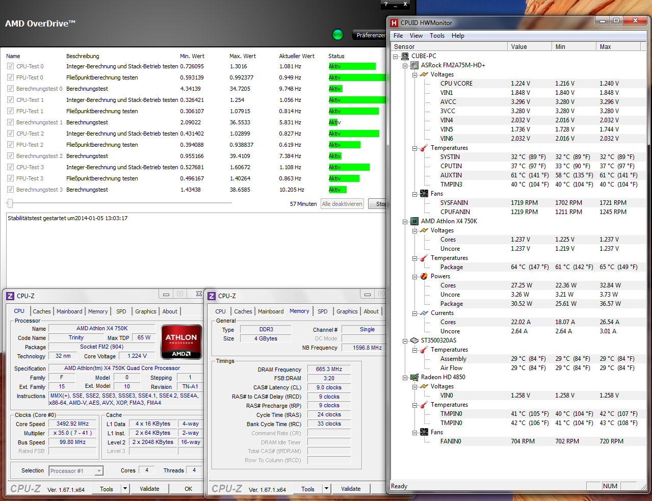Click the CPU-Z purple Z icon in memory window
652x501 pixels.
tap(212, 296)
